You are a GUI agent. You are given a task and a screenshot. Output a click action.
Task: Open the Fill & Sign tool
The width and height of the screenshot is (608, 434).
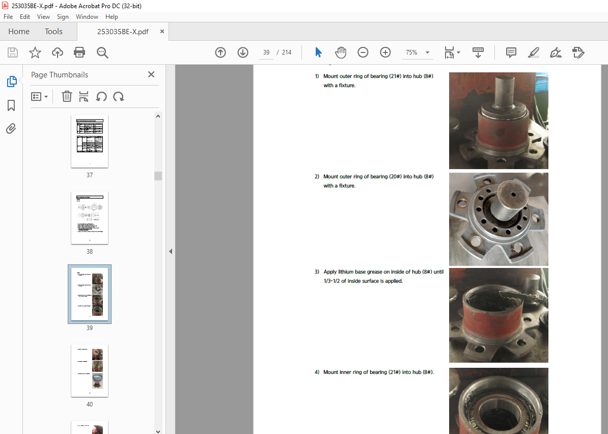point(556,52)
